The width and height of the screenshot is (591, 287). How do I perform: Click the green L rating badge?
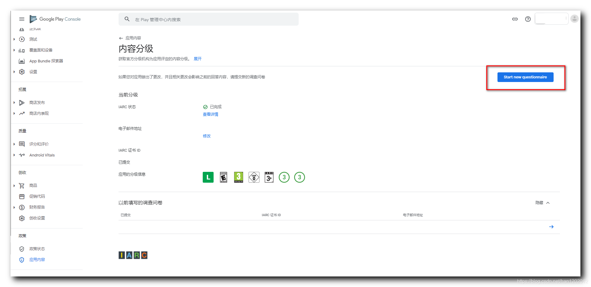pyautogui.click(x=208, y=177)
